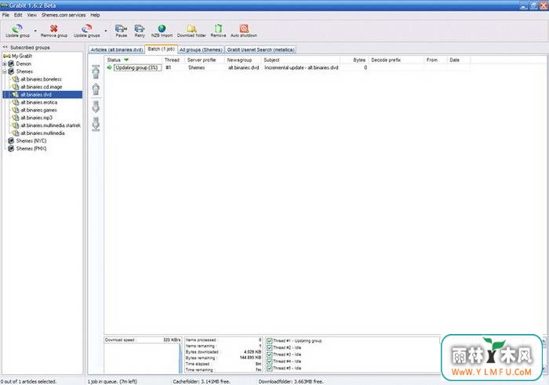
Task: Switch to Batch (1 job) tab
Action: click(161, 49)
